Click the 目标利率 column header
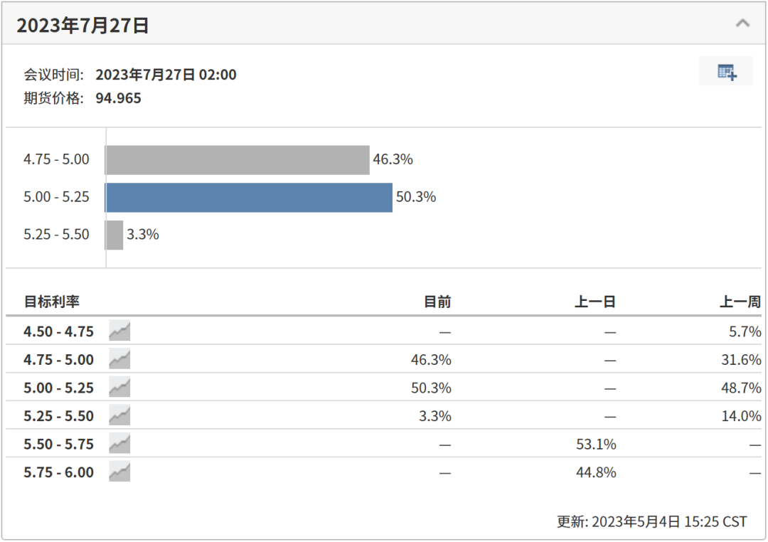 pyautogui.click(x=52, y=302)
